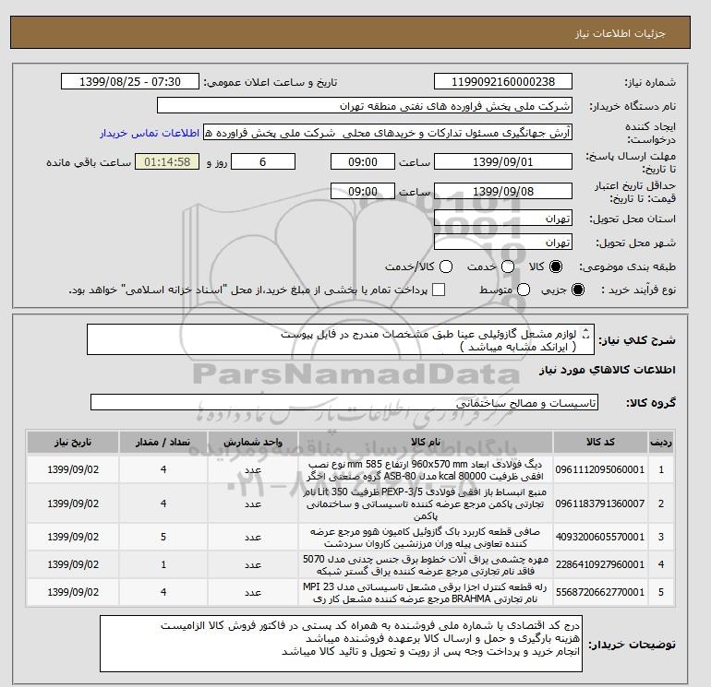This screenshot has width=711, height=687.
Task: Select the جزیی purchase process radio button
Action: click(x=578, y=290)
